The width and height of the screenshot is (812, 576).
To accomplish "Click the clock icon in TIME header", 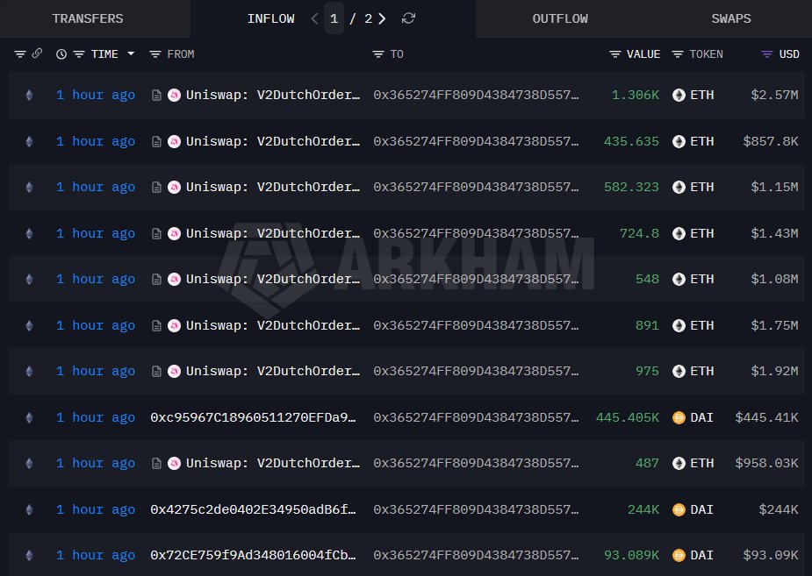I will (x=61, y=54).
